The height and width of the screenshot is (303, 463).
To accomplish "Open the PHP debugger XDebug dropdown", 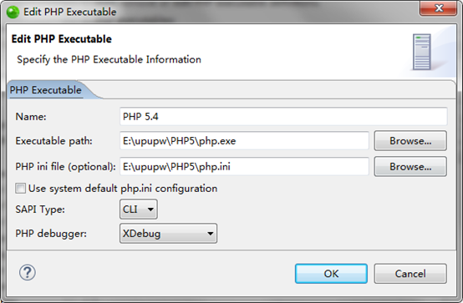I will click(x=168, y=234).
